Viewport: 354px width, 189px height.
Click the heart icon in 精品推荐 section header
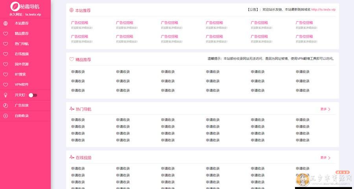tap(72, 60)
